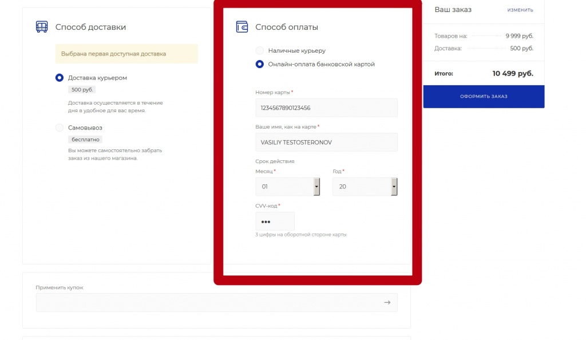
Task: Expand the Год expiry year dropdown
Action: pyautogui.click(x=365, y=187)
